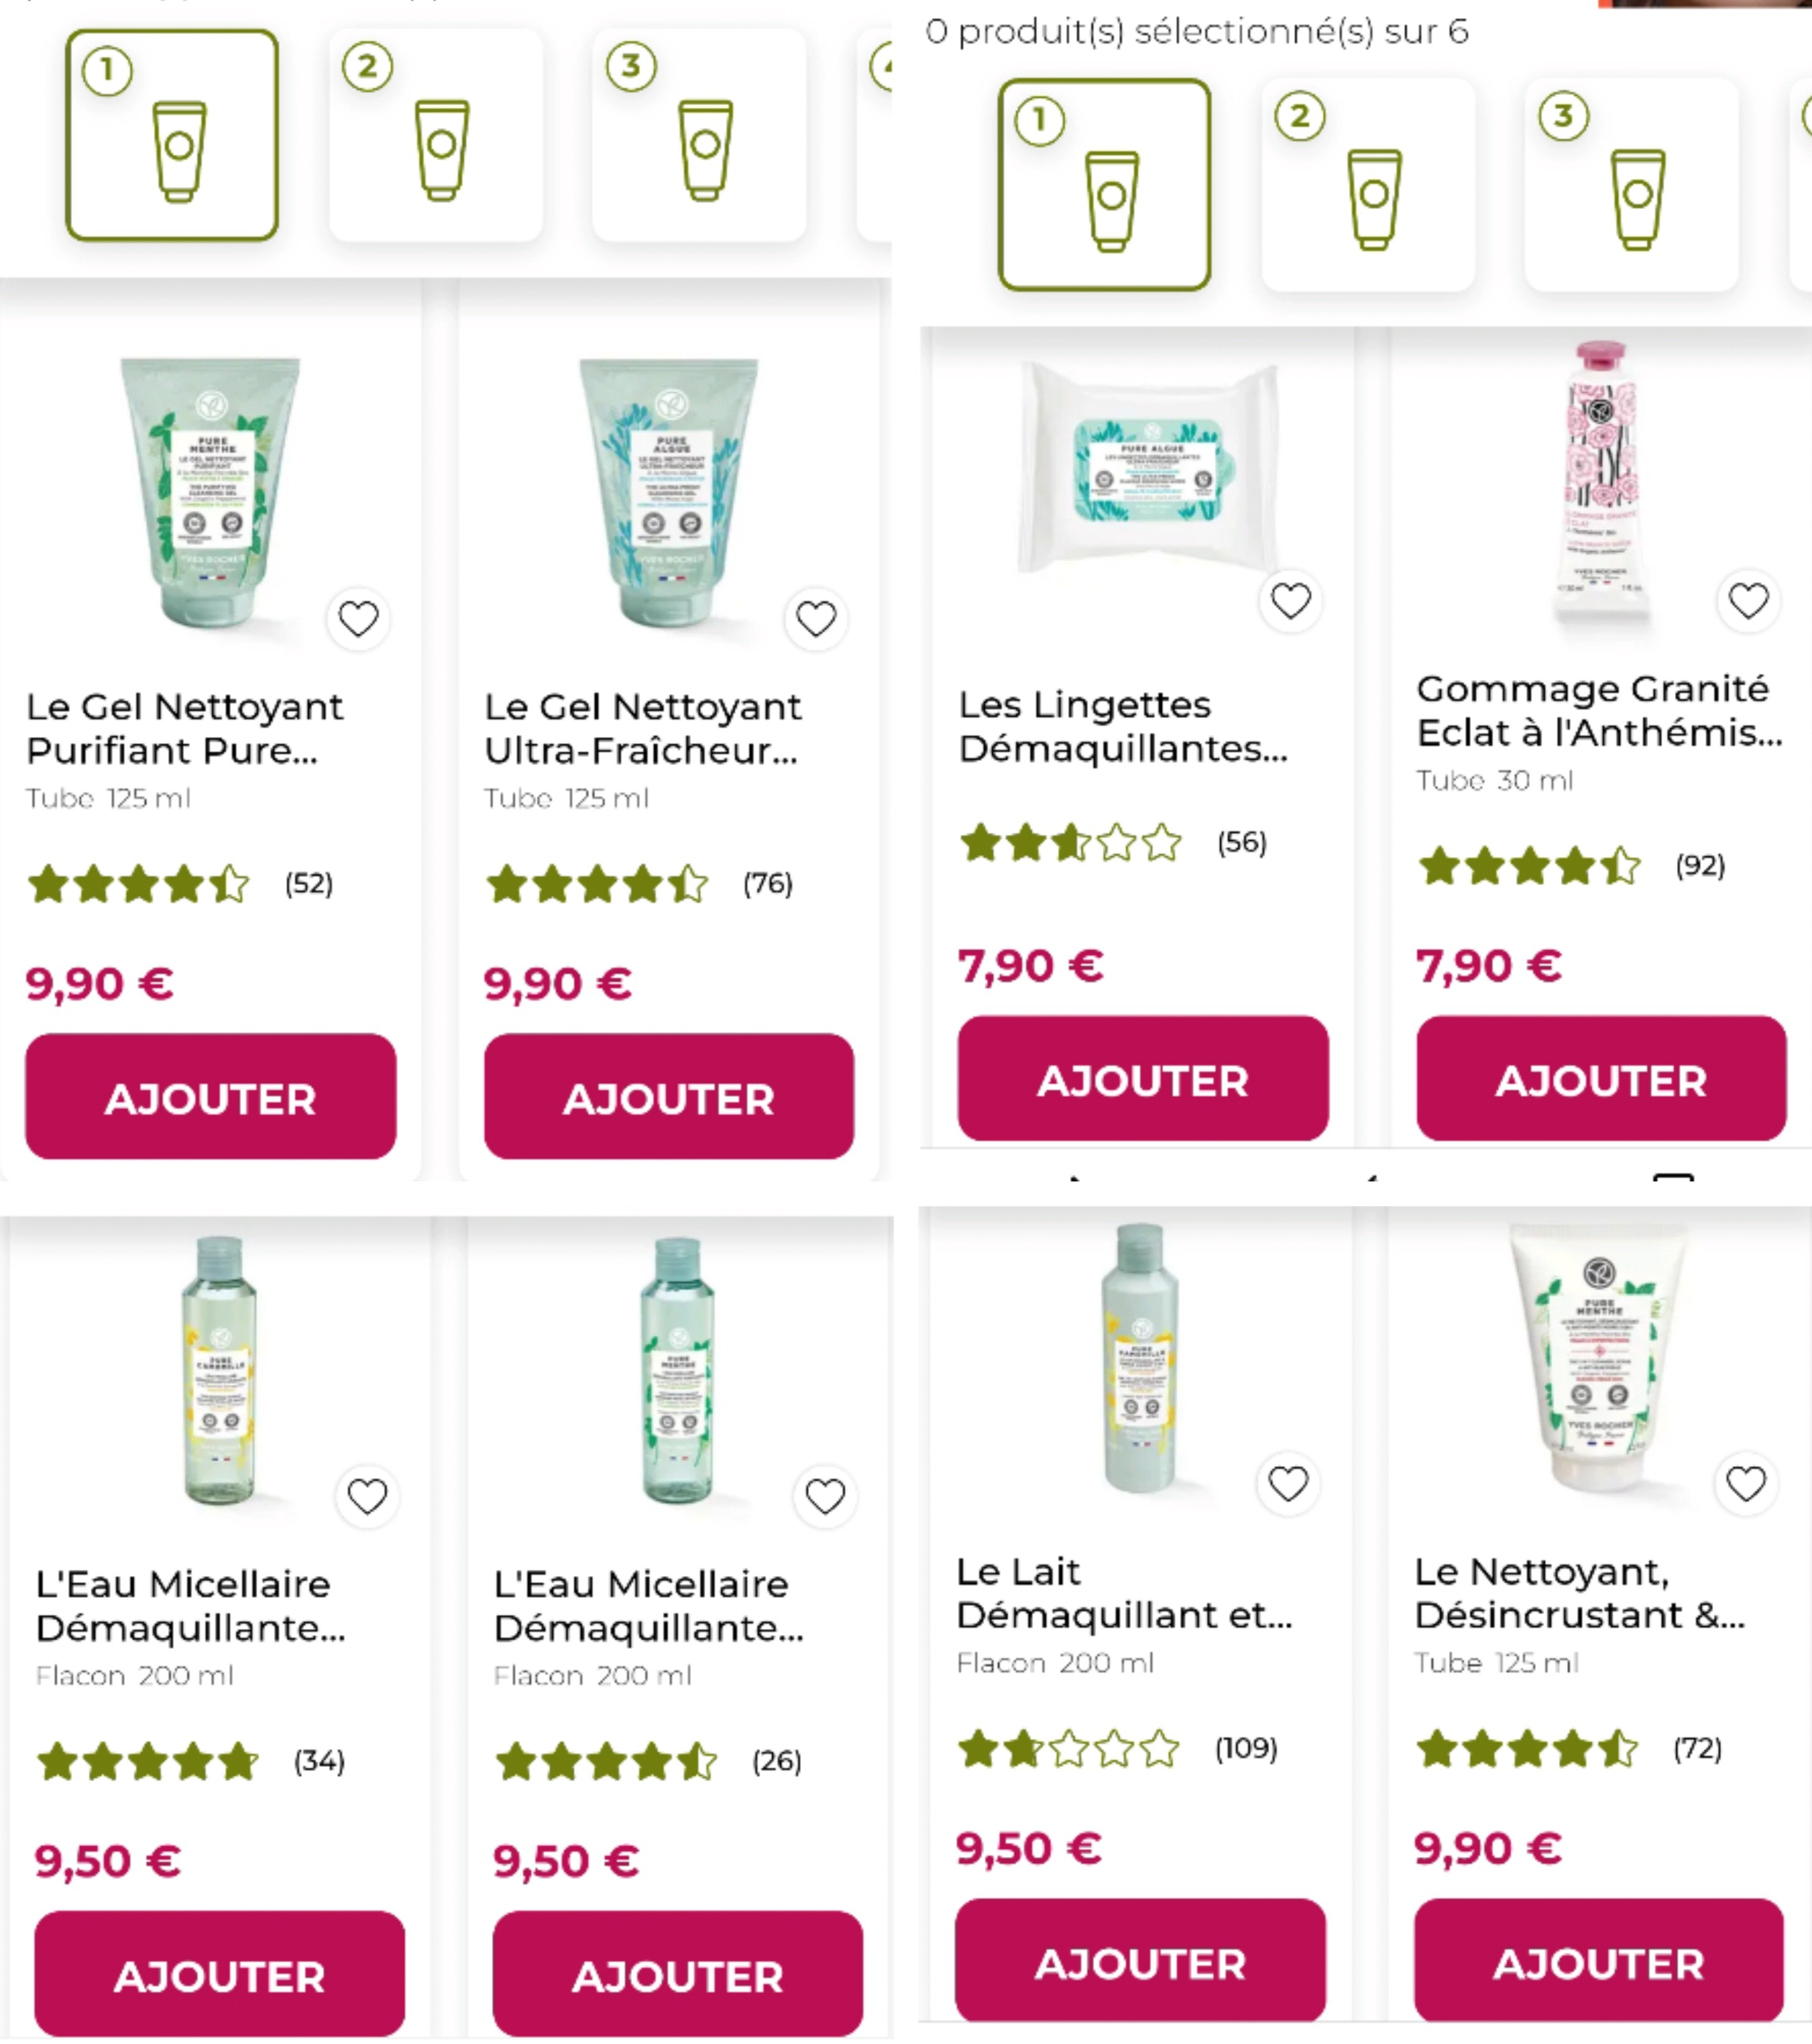
Task: Add Les Lingettes Démaquillantes to selection
Action: (x=1142, y=1079)
